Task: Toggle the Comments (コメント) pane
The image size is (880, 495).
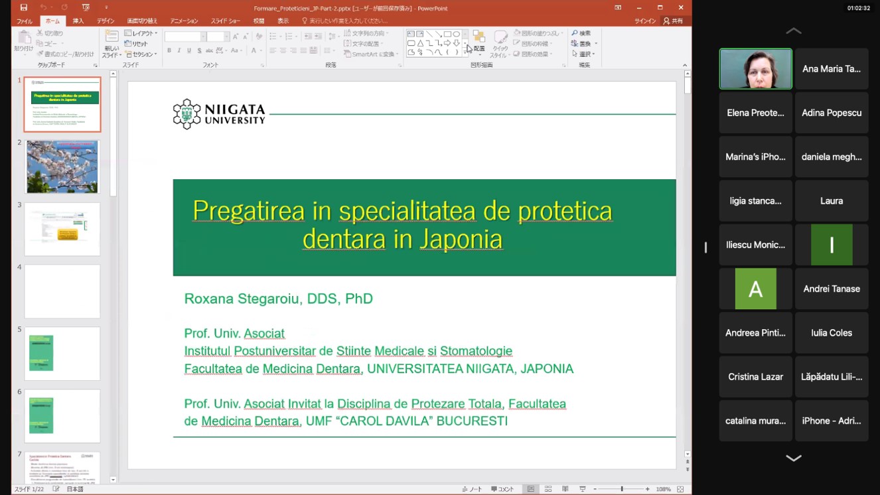Action: pos(502,489)
